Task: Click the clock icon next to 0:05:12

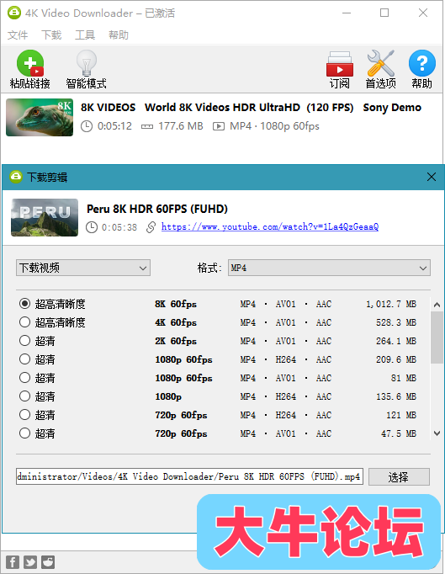Action: click(87, 126)
